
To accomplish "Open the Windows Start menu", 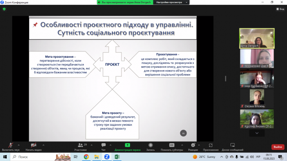I will pyautogui.click(x=5, y=157).
